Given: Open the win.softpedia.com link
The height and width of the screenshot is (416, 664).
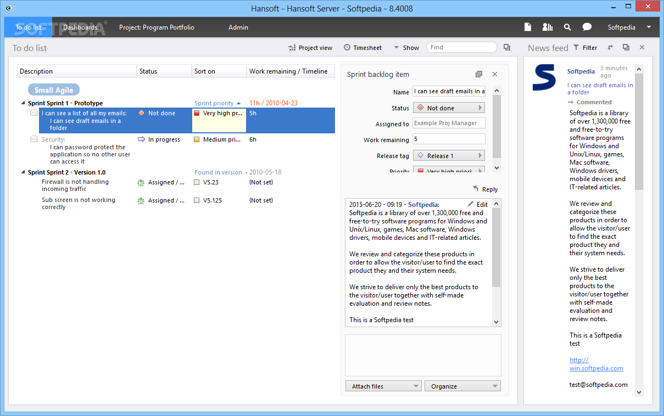Looking at the screenshot, I should pyautogui.click(x=596, y=364).
